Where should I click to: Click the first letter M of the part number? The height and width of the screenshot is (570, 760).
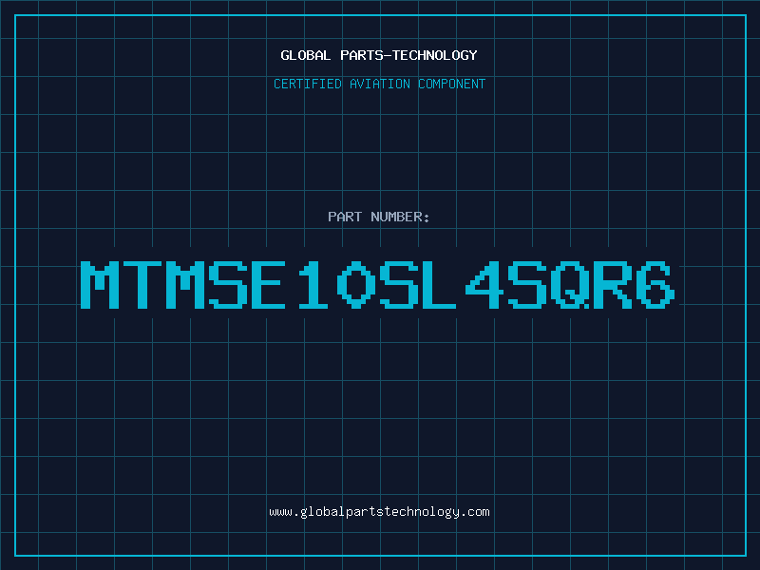[x=100, y=284]
